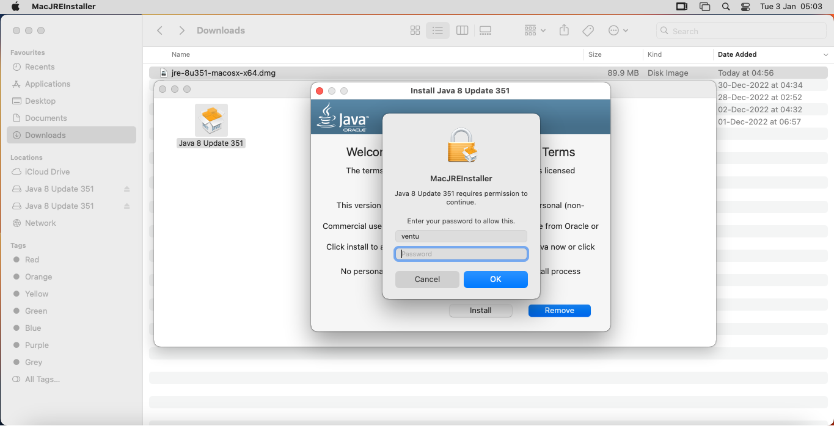834x426 pixels.
Task: Click Install in Java installer
Action: tap(481, 311)
